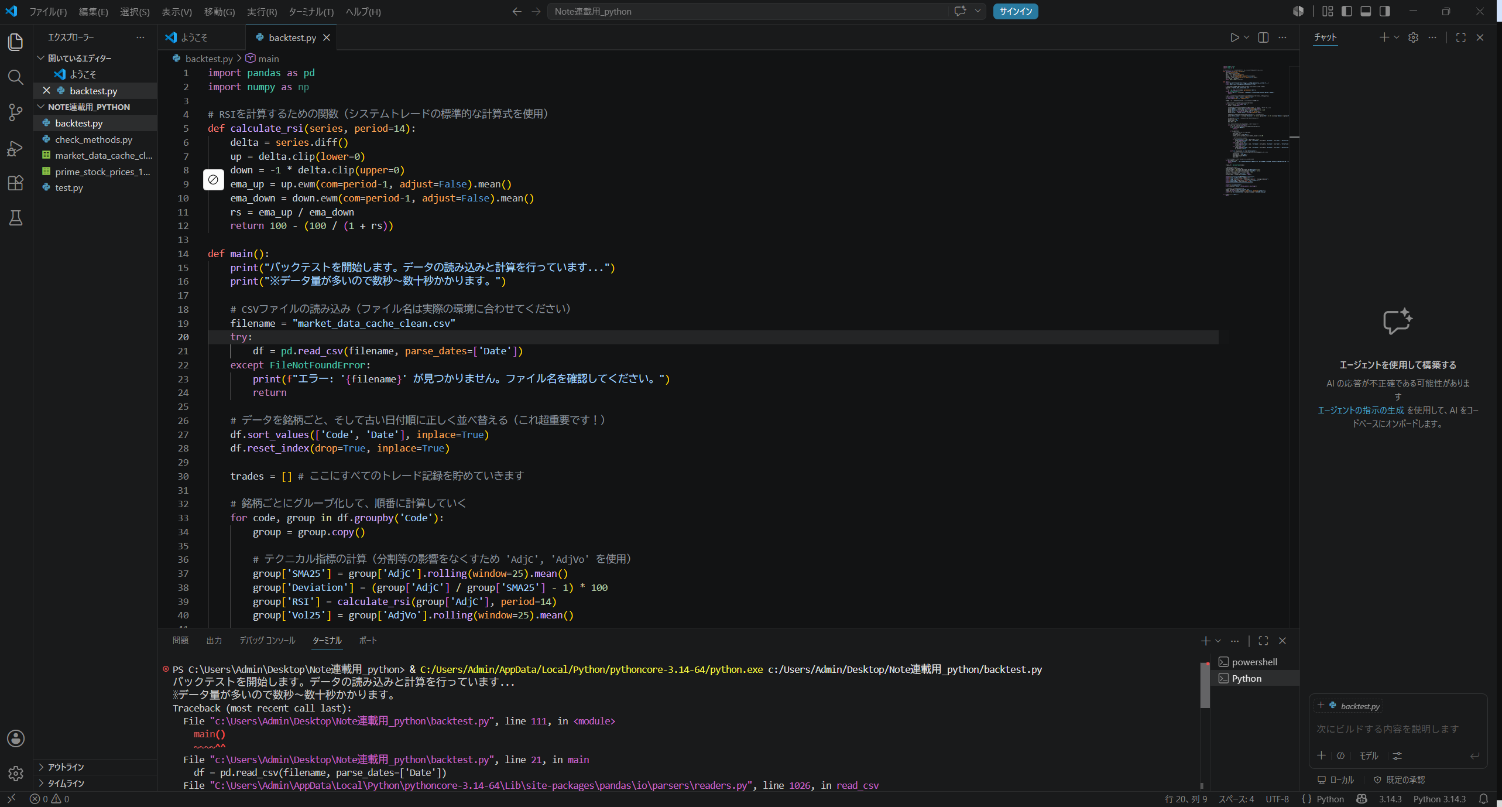This screenshot has height=807, width=1502.
Task: Add context with plus in chat toolbar
Action: 1321,755
